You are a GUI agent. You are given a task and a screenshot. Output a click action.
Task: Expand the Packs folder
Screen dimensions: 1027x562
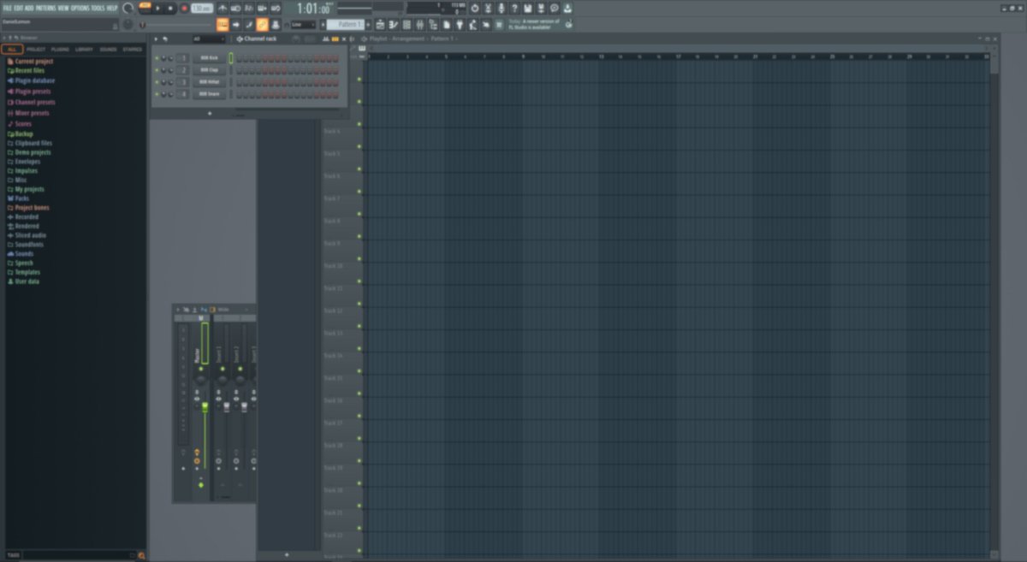(18, 198)
